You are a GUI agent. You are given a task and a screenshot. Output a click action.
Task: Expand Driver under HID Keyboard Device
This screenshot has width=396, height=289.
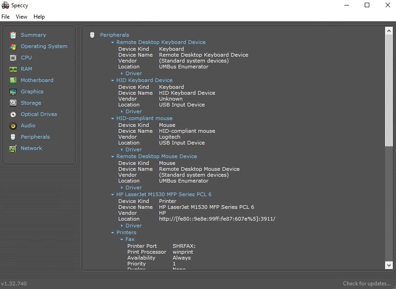click(122, 111)
